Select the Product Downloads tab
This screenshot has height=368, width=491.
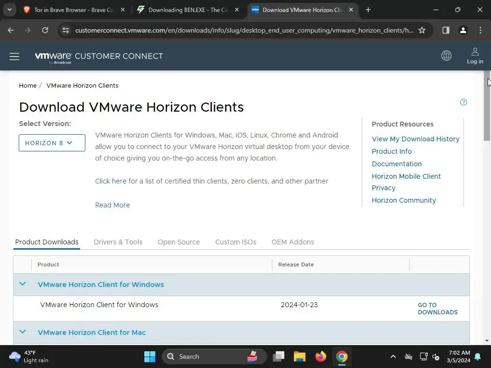pyautogui.click(x=47, y=242)
